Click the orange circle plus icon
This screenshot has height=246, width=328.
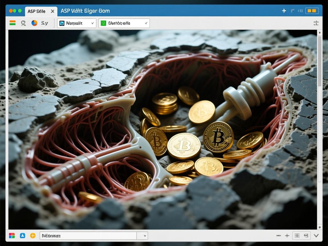(33, 236)
